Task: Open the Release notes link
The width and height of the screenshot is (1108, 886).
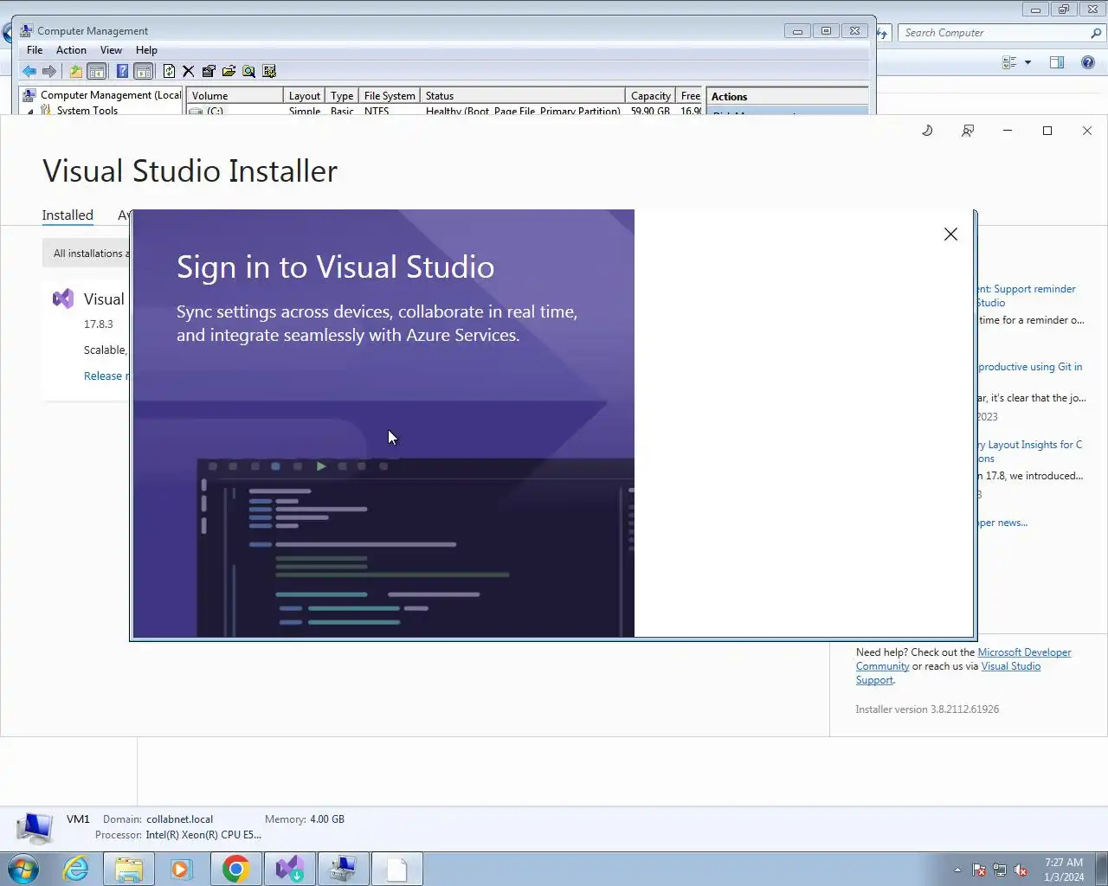Action: (x=106, y=376)
